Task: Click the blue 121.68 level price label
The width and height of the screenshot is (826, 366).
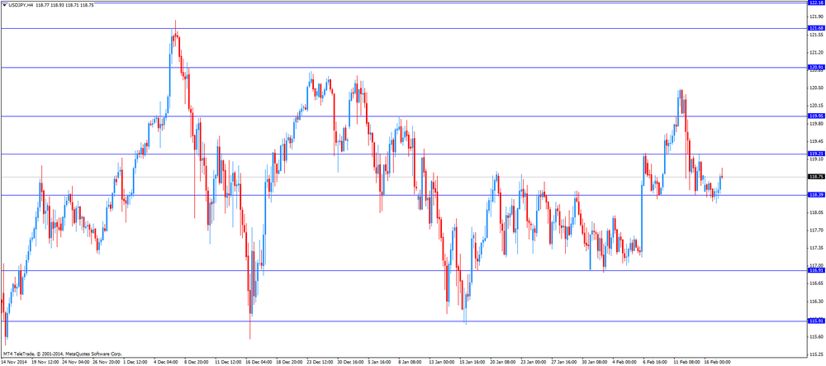Action: point(817,28)
